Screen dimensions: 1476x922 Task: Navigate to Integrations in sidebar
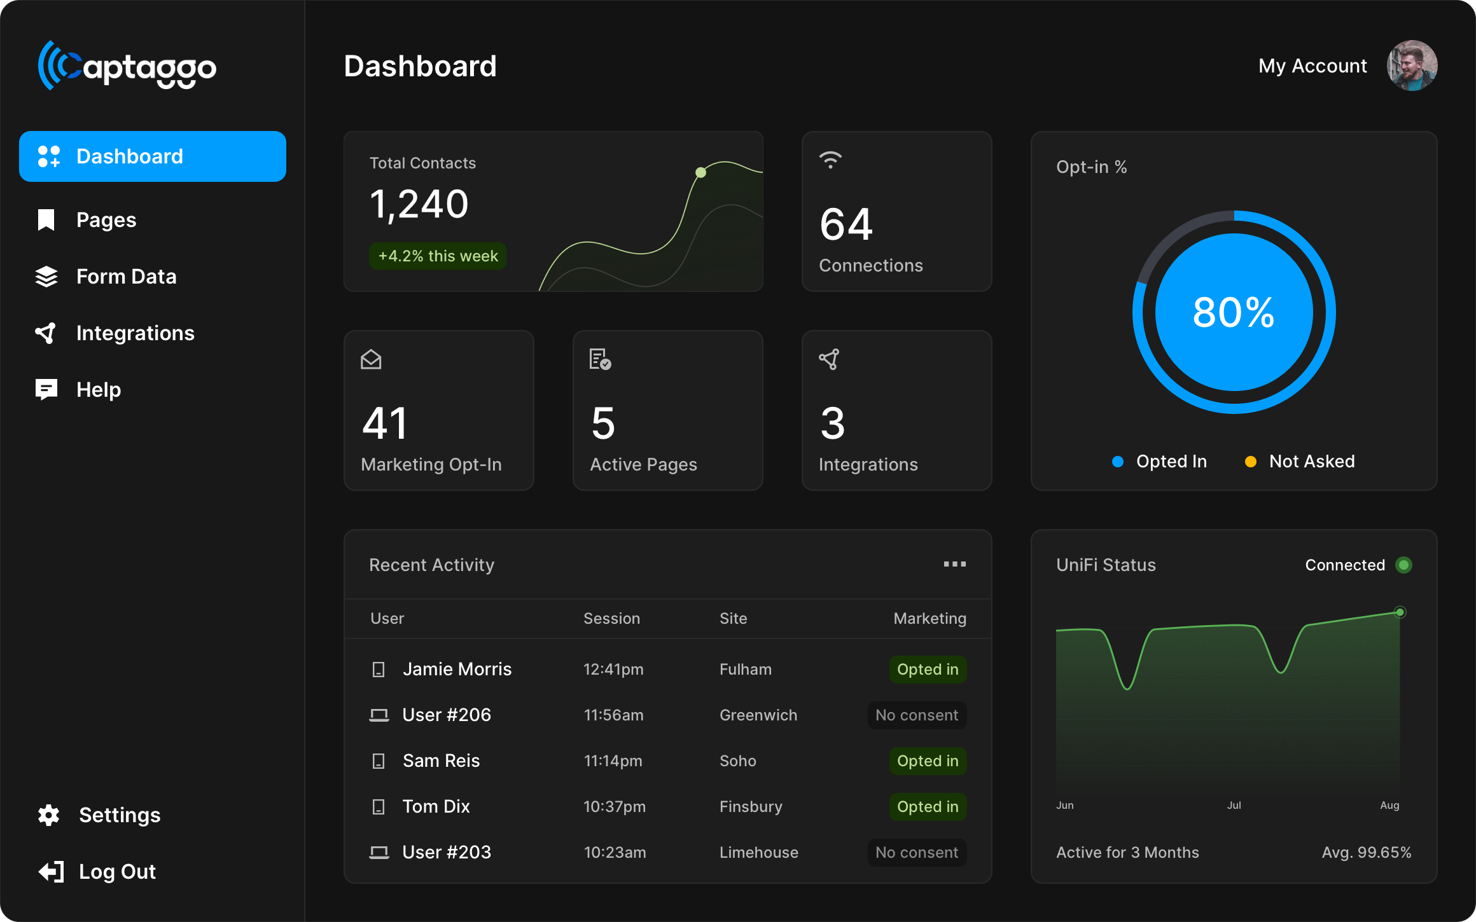[135, 333]
